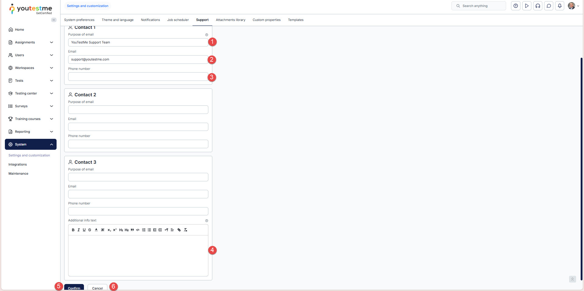The width and height of the screenshot is (584, 291).
Task: Open Integrations under System
Action: pos(18,165)
